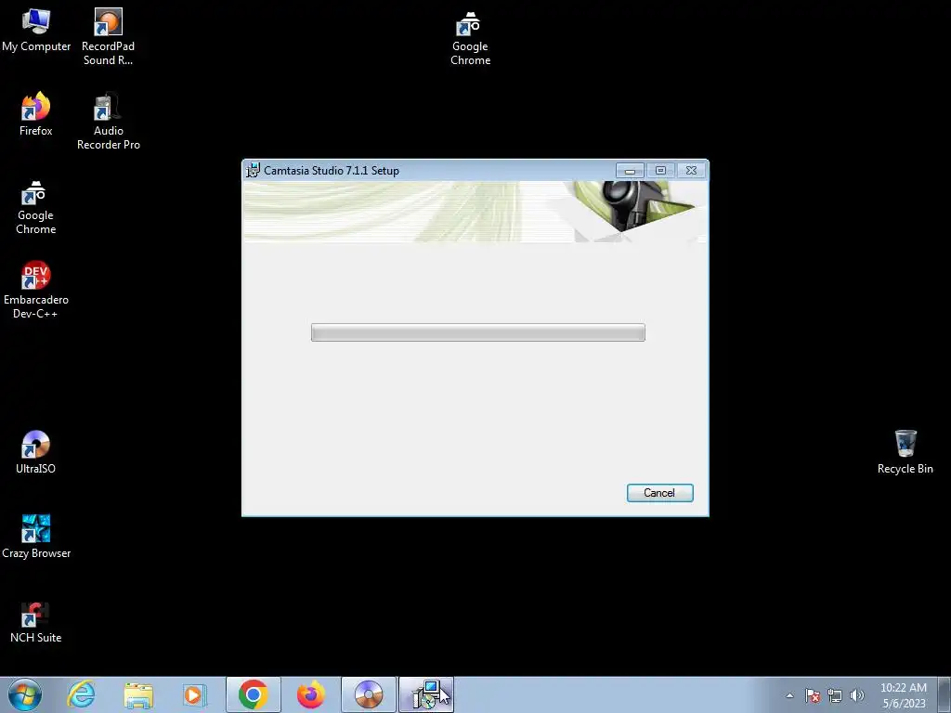This screenshot has height=713, width=951.
Task: Open UltraISO desktop shortcut
Action: point(36,452)
